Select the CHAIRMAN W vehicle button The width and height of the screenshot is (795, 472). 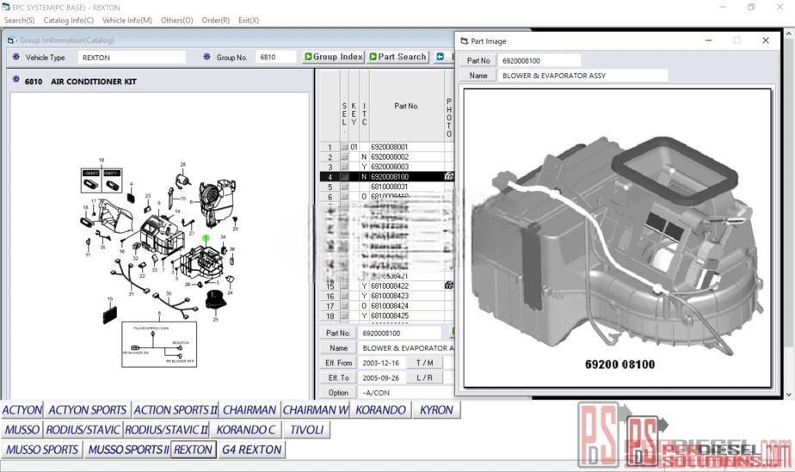point(316,410)
